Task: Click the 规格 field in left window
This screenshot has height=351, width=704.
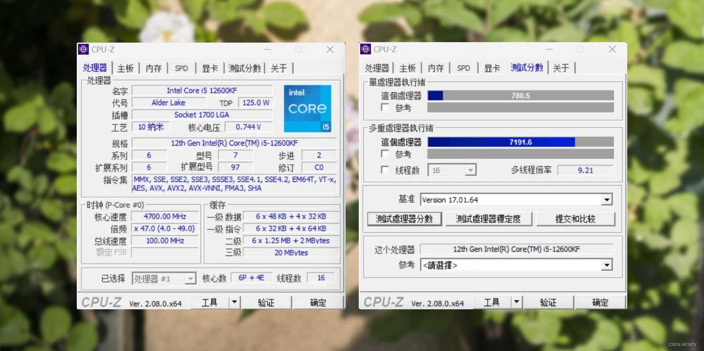Action: coord(234,143)
